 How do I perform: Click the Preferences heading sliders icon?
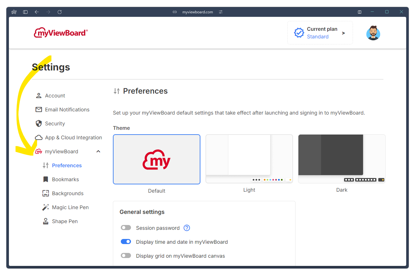coord(117,91)
